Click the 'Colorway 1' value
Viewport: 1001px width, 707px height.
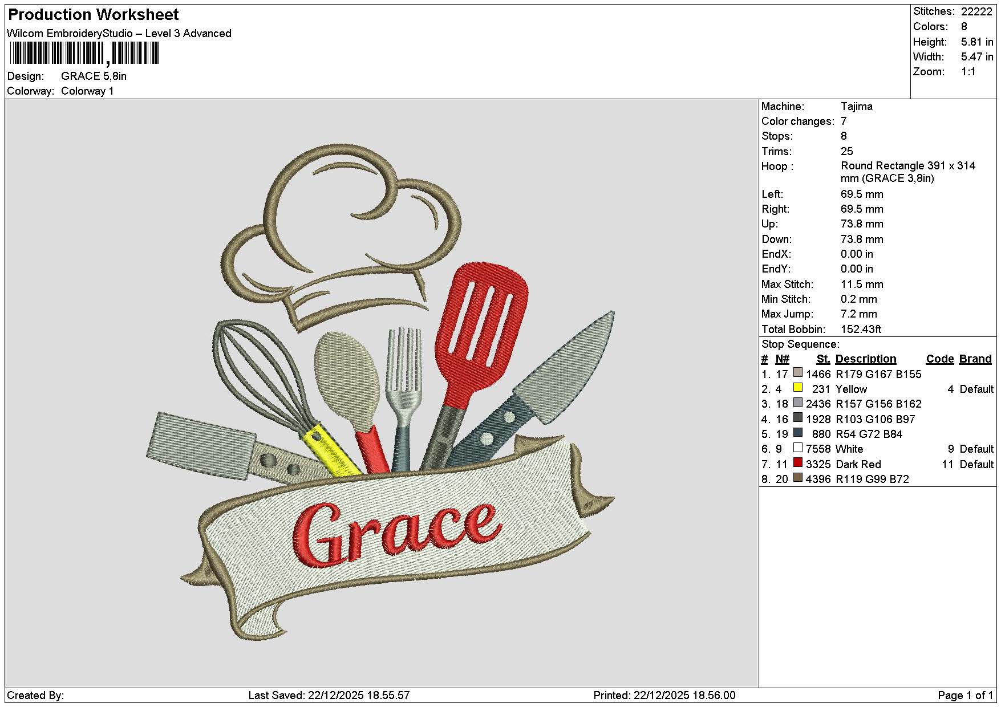(x=87, y=91)
